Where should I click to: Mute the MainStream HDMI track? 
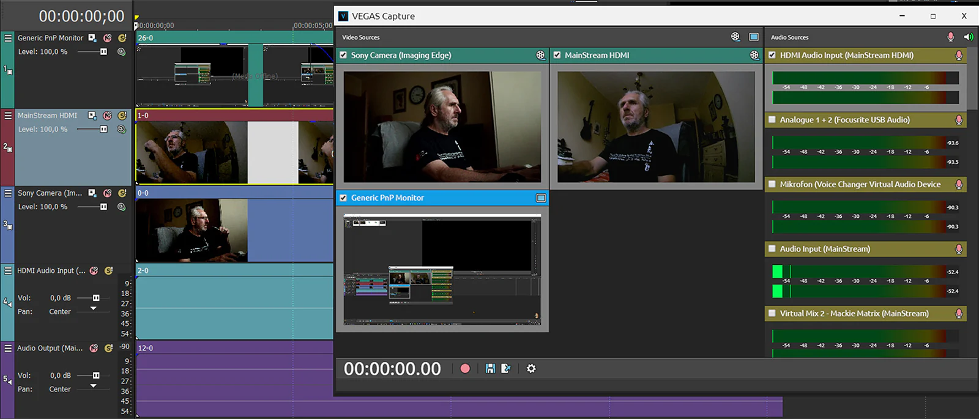click(x=107, y=116)
